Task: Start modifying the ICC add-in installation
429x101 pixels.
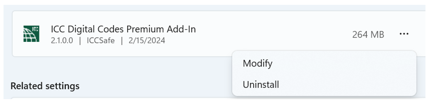Action: 257,63
